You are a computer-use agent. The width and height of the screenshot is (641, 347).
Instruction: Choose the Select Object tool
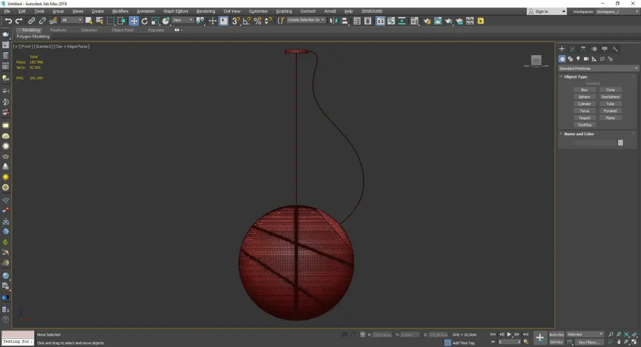(x=89, y=21)
